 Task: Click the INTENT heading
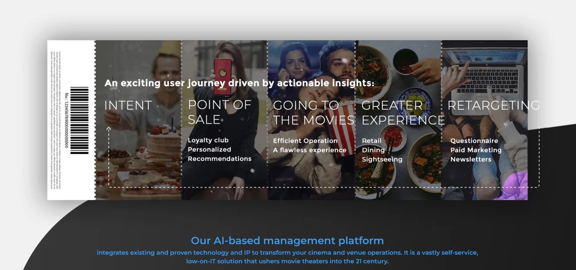(128, 105)
